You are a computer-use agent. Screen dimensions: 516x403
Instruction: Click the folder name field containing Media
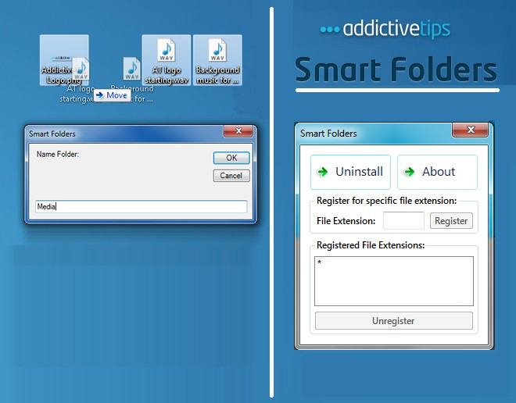(x=142, y=207)
